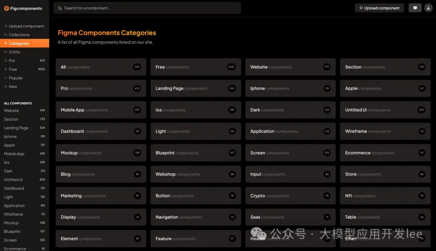Open the Mobile App components card
Screen dimensions: 436x251
tap(101, 110)
